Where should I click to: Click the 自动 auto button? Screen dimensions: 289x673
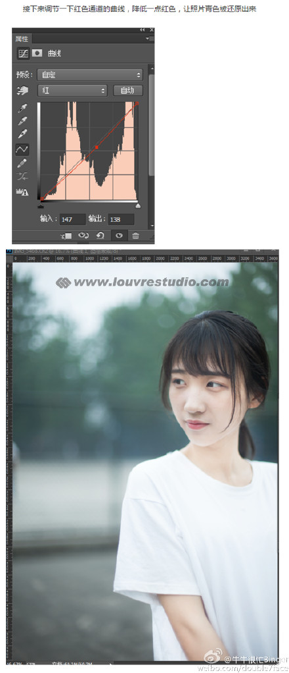click(127, 91)
